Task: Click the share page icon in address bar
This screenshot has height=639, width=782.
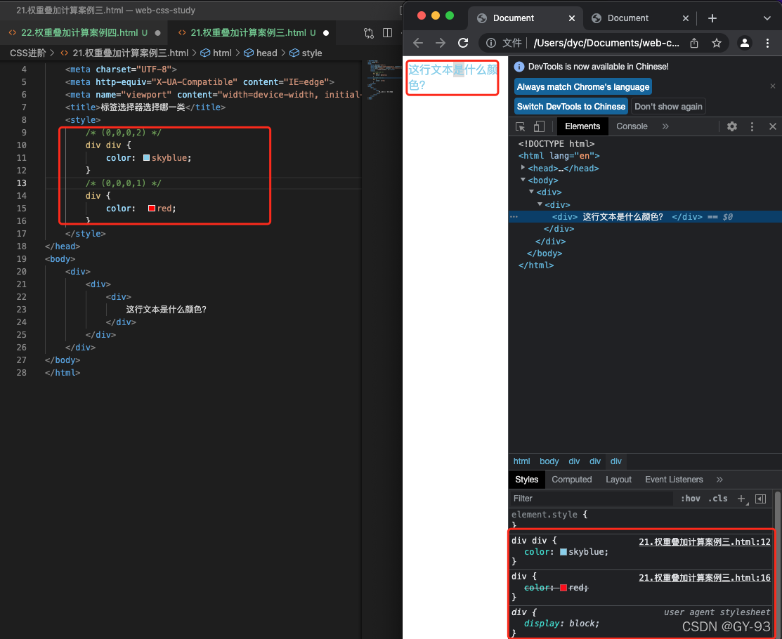Action: coord(694,43)
